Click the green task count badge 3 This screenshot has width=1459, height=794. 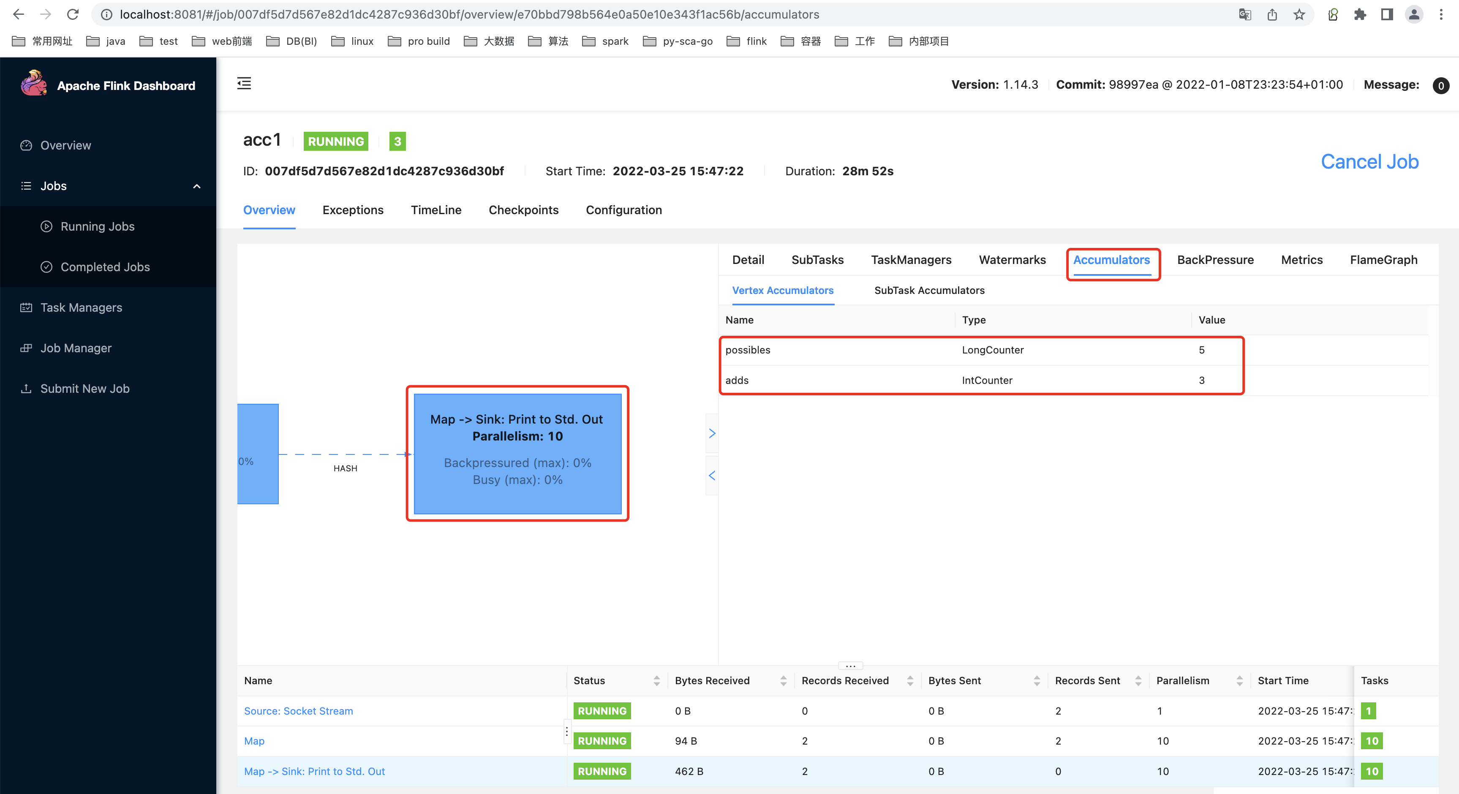397,141
